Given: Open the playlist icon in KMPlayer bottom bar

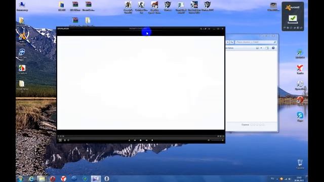Looking at the screenshot, I should click(65, 140).
